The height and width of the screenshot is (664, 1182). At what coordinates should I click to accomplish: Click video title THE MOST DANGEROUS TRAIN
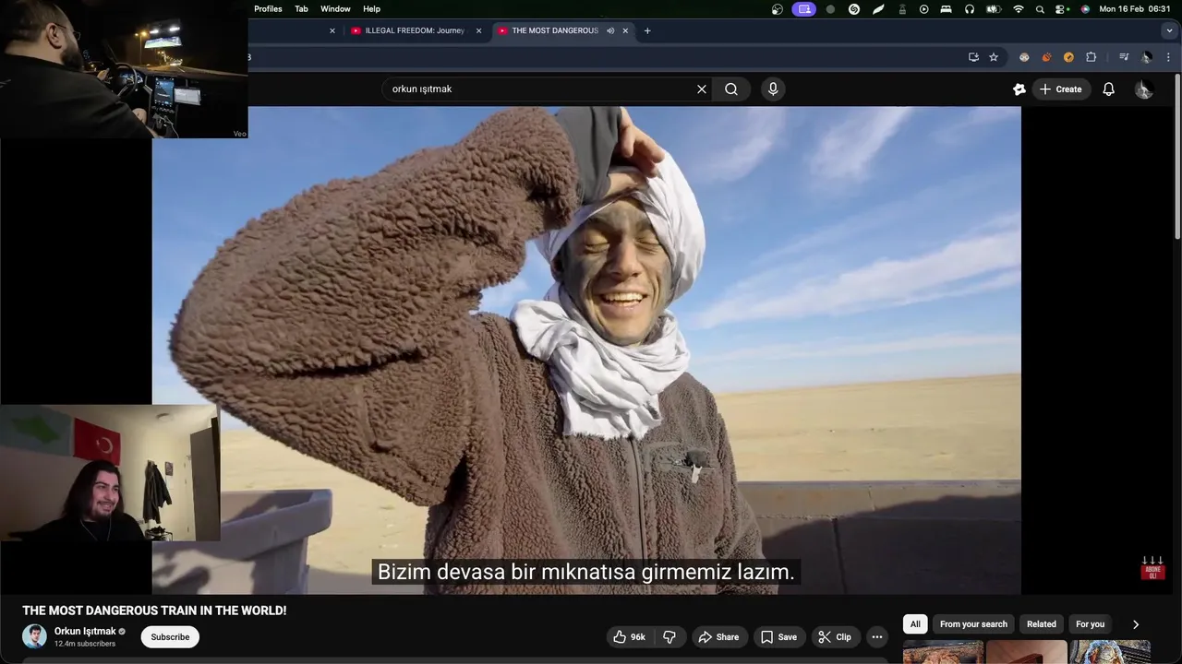pos(154,611)
